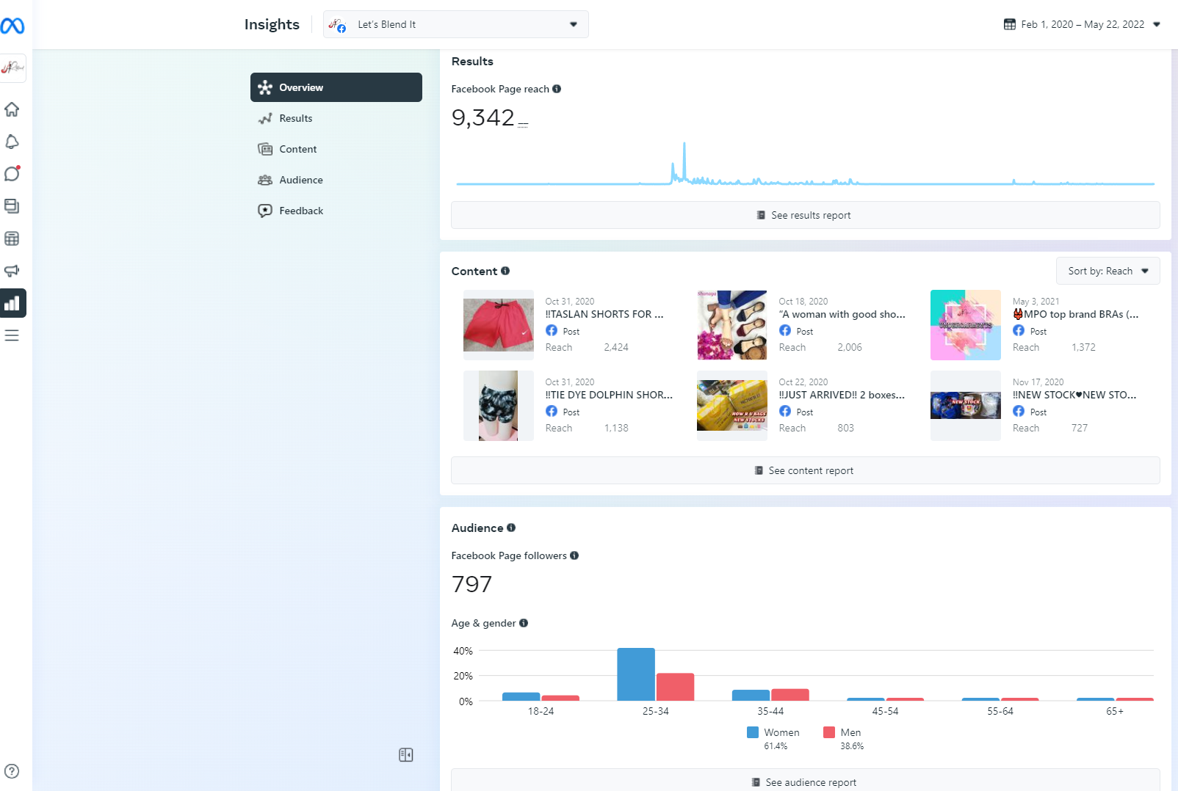Open planner calendar grid icon
This screenshot has width=1178, height=791.
click(x=12, y=238)
